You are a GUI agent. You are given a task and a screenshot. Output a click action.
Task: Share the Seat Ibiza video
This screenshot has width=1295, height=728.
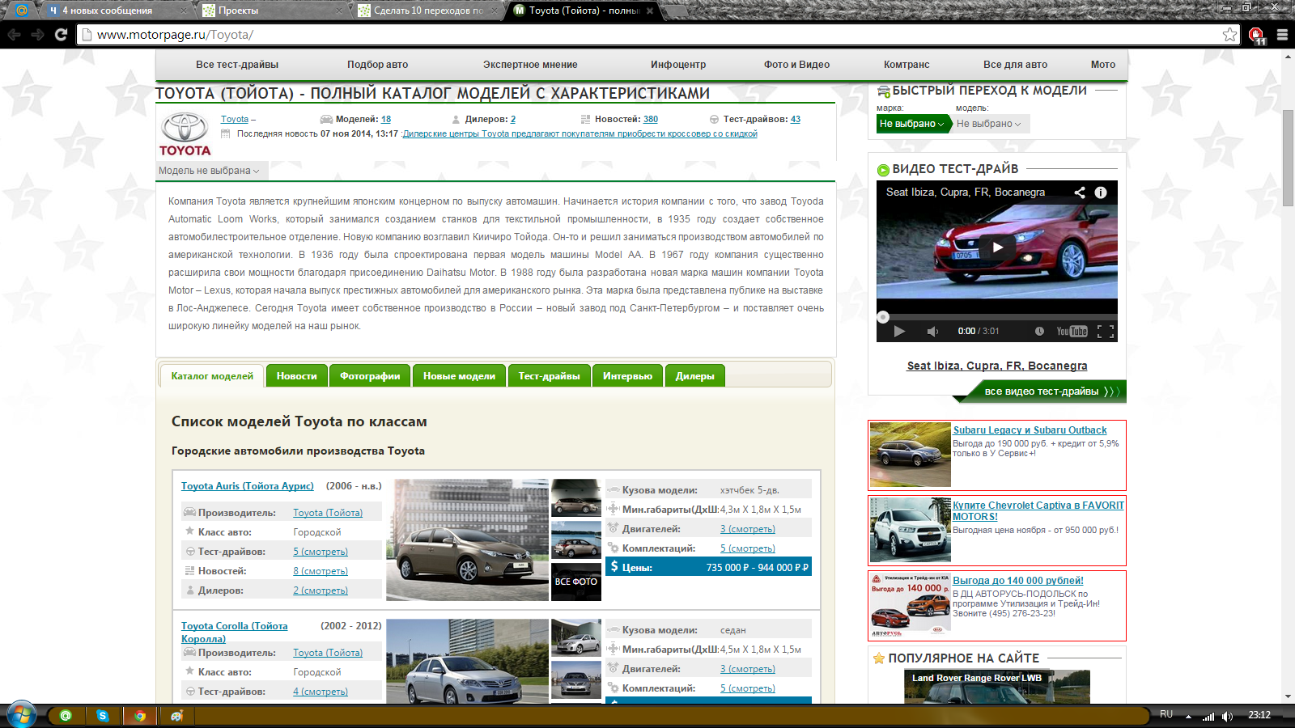(x=1080, y=193)
